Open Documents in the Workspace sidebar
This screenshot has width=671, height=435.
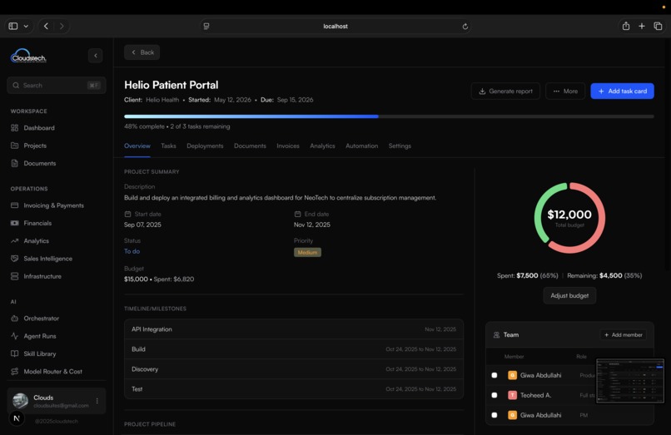click(x=33, y=163)
